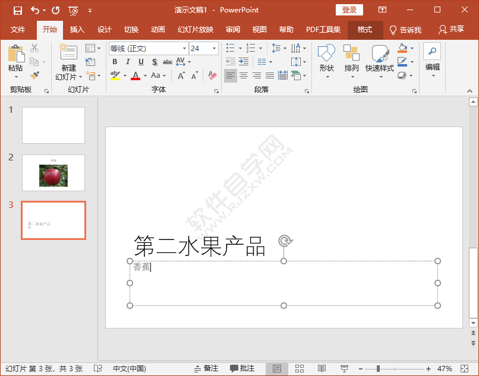
Task: Open the PDF工具集 ribbon tab
Action: coord(323,29)
